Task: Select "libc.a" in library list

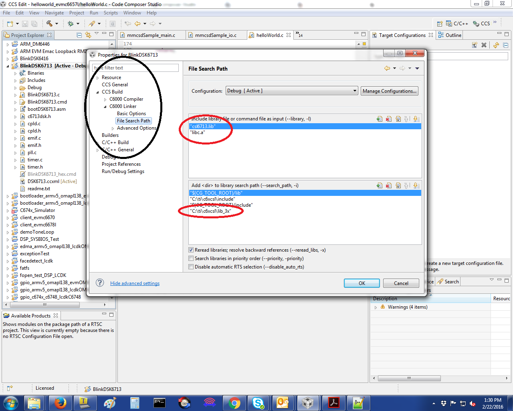Action: [198, 132]
